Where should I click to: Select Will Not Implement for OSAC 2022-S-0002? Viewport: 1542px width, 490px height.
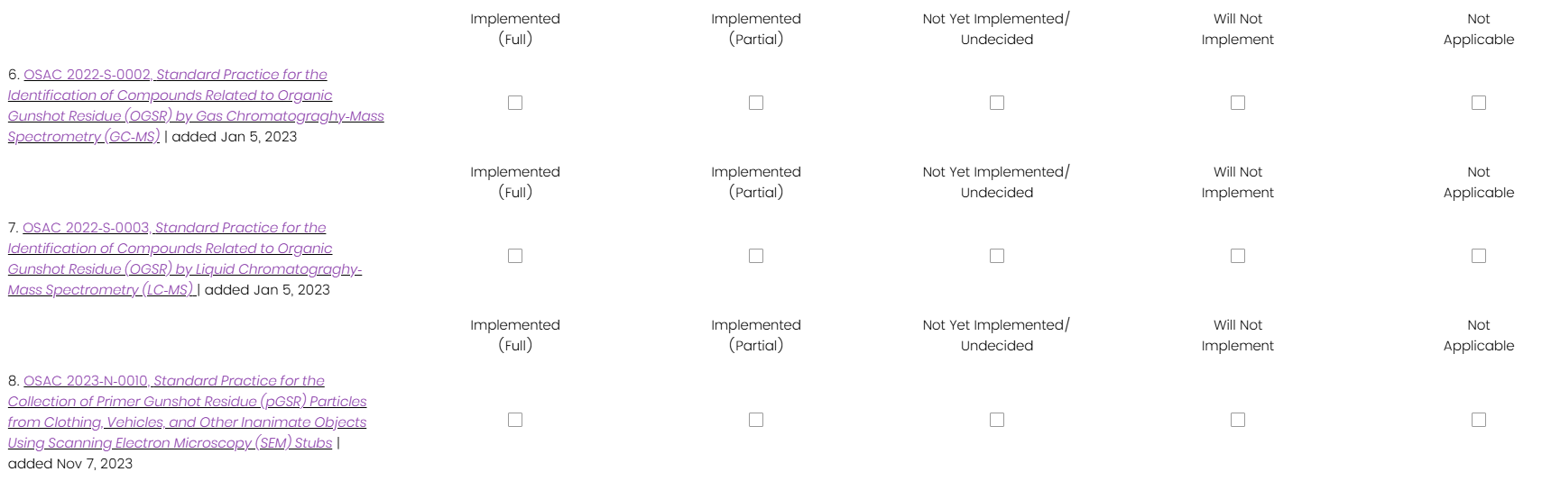point(1238,103)
